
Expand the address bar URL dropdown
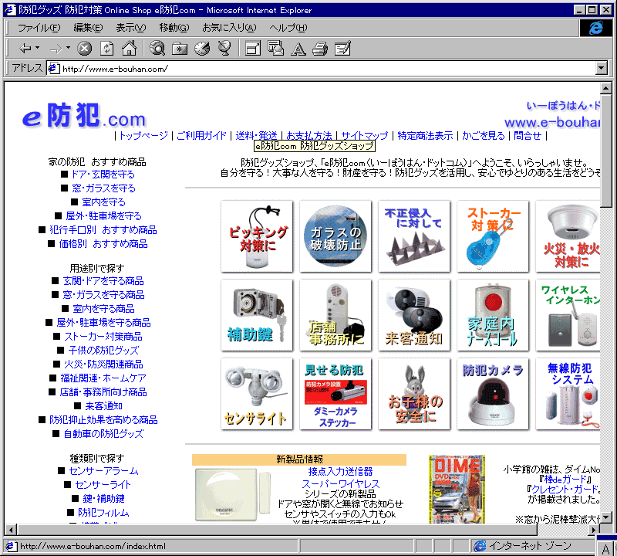pos(601,68)
